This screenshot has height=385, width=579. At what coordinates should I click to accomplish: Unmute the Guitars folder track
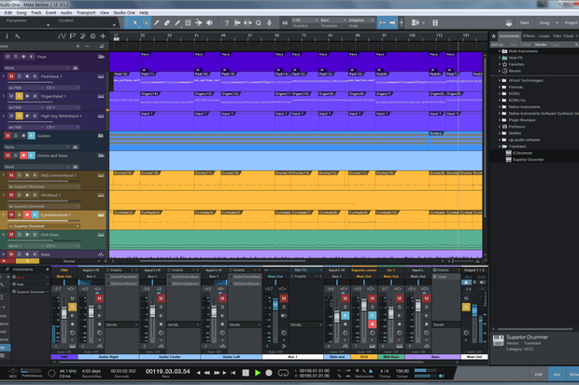point(7,136)
